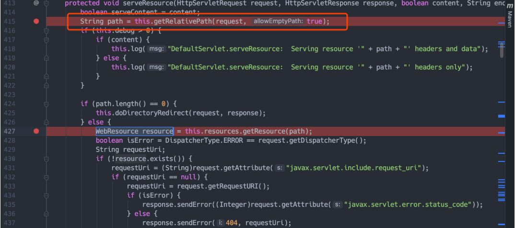Click line number 423 in the gutter
This screenshot has height=228, width=515.
[9, 95]
